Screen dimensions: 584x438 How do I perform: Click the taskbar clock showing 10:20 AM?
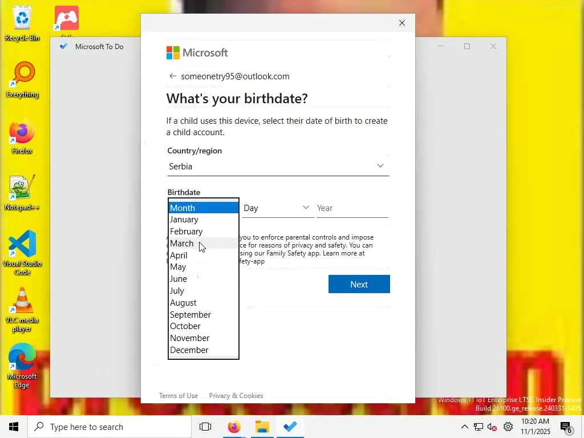click(x=535, y=427)
